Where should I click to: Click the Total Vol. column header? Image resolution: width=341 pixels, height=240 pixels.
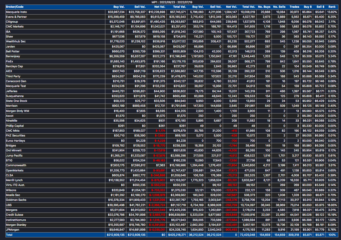[249, 7]
